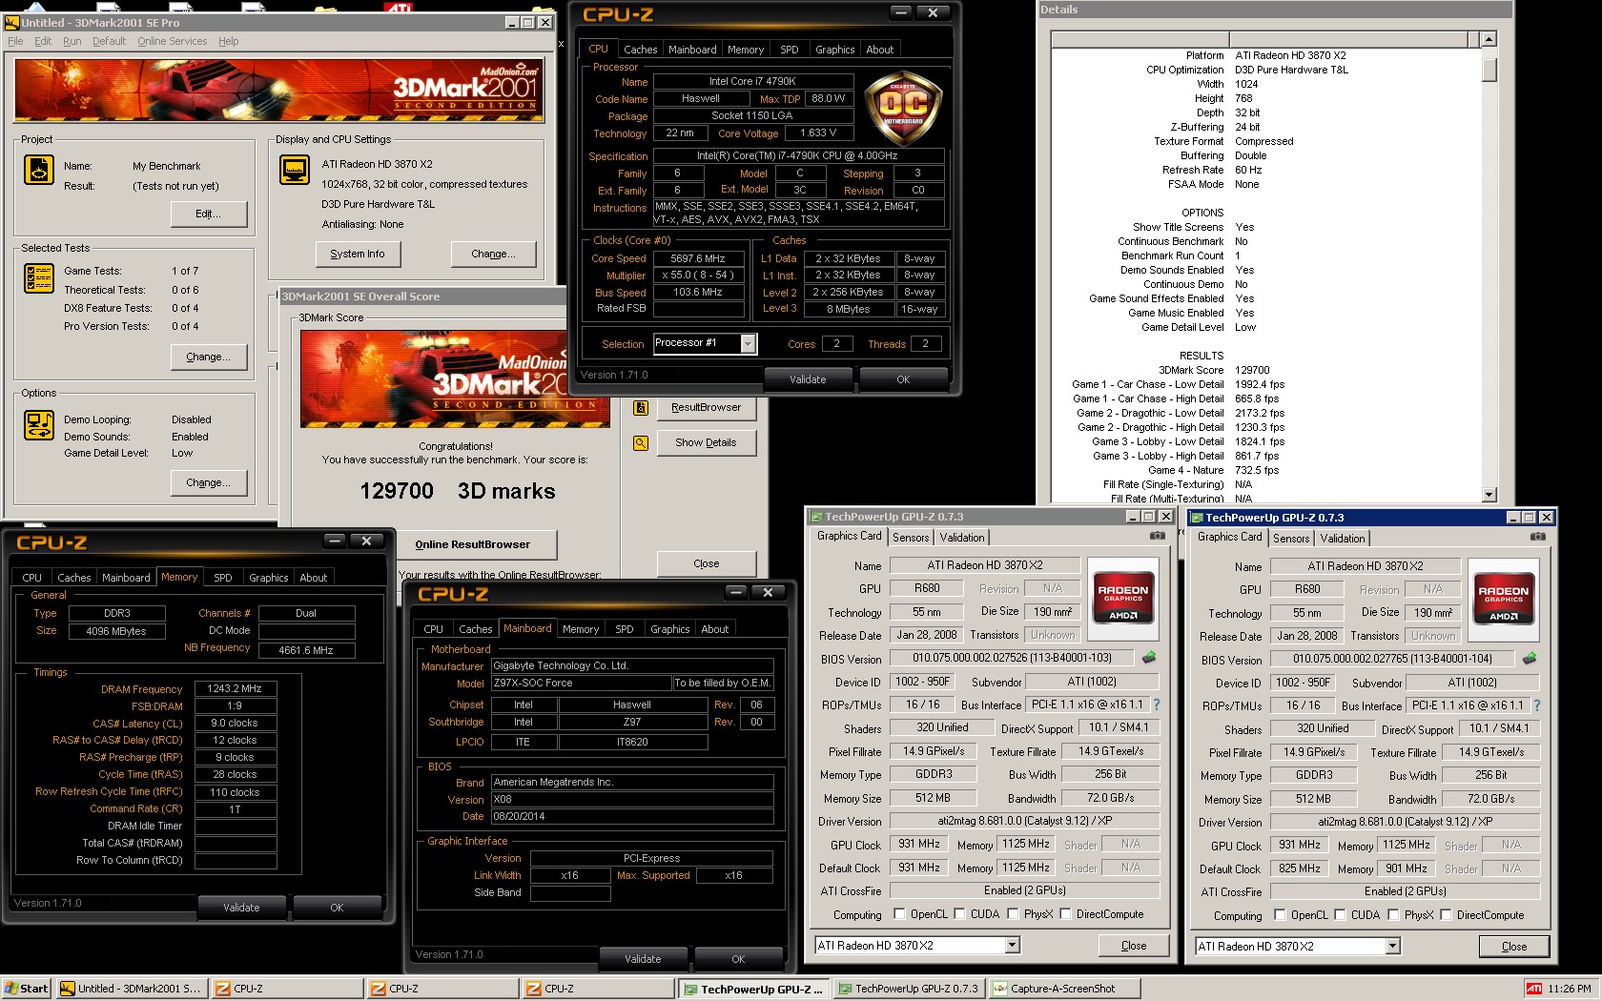
Task: Click Change... under Display and CPU Settings
Action: (x=493, y=255)
